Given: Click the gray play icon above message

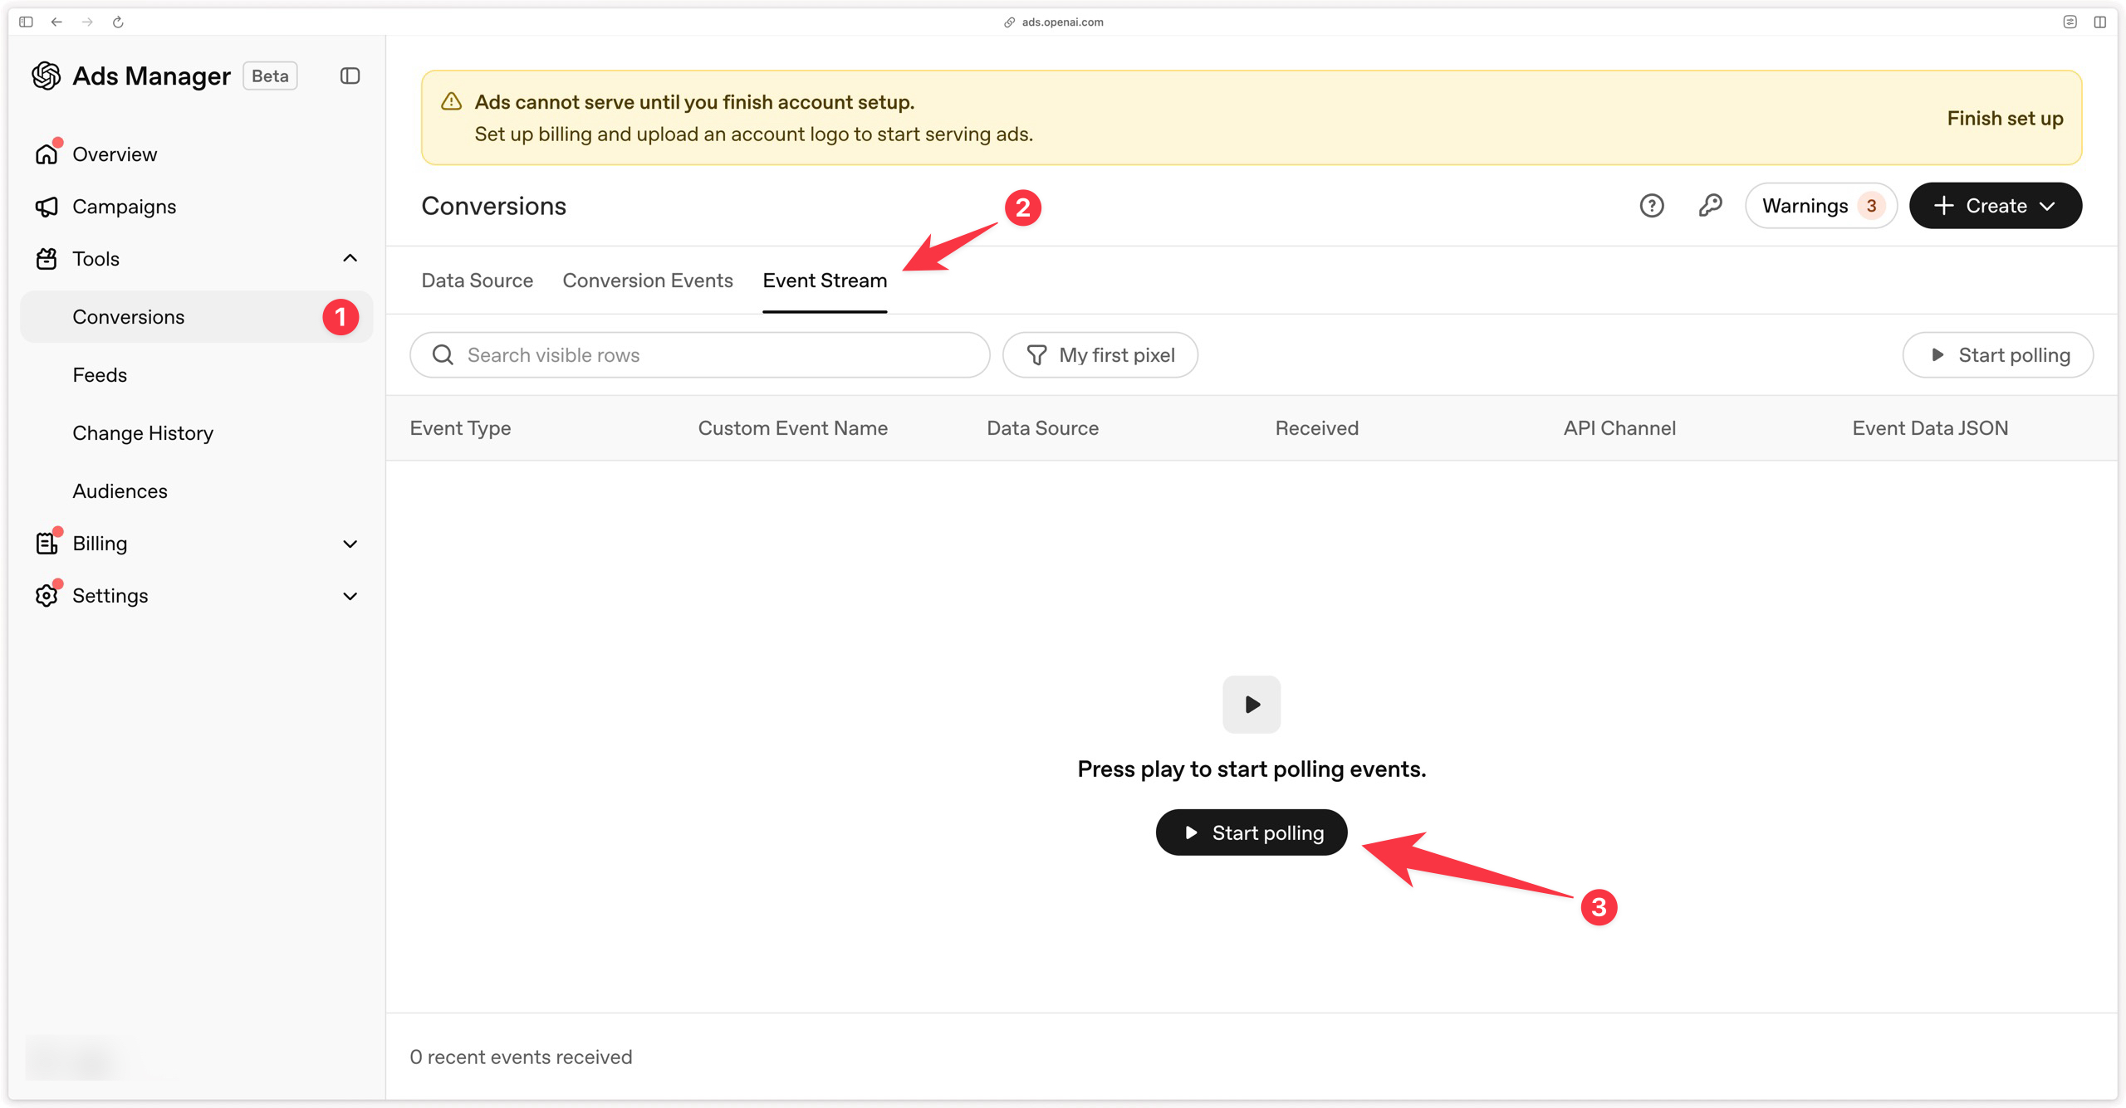Looking at the screenshot, I should 1252,705.
